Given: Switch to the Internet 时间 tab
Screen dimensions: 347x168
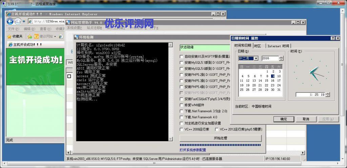Looking at the screenshot, I should click(278, 46).
